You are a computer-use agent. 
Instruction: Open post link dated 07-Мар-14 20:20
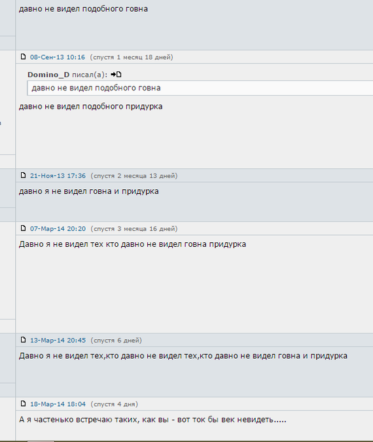point(58,229)
